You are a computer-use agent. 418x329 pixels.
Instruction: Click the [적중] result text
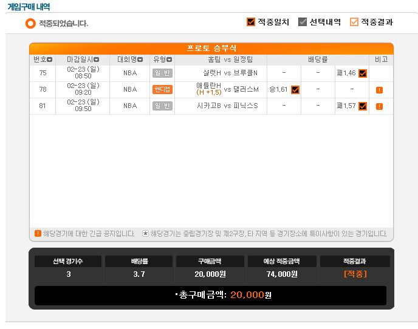coord(355,274)
